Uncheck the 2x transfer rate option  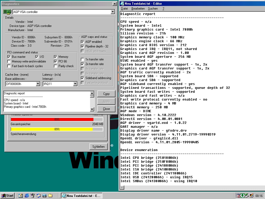(83, 64)
